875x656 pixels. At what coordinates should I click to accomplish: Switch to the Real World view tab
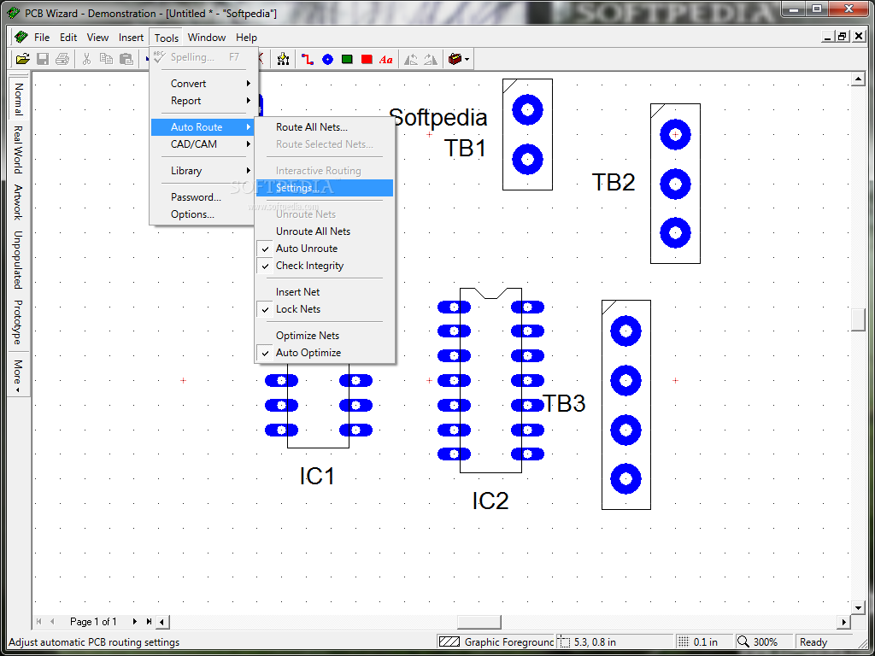point(19,149)
